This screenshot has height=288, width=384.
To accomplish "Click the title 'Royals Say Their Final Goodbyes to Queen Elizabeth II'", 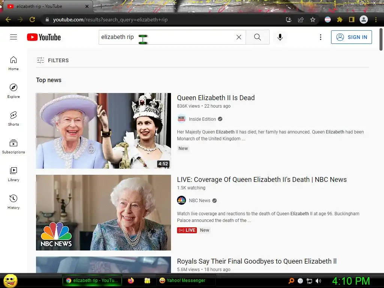I will (x=256, y=261).
